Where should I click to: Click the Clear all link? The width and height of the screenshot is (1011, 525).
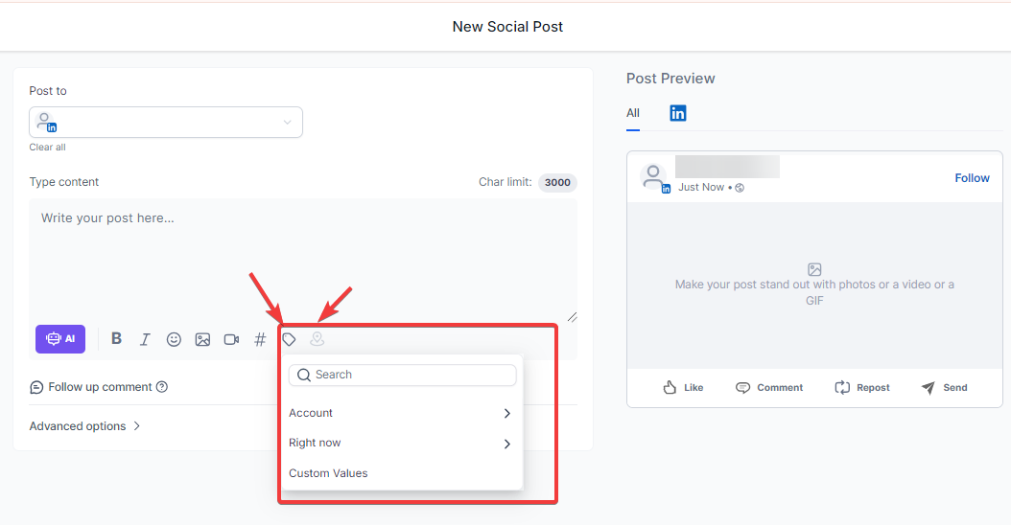coord(47,148)
